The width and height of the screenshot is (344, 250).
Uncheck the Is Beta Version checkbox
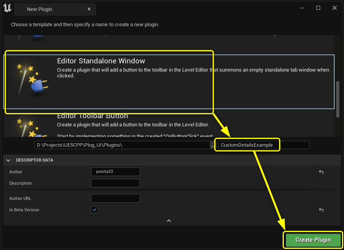[95, 210]
